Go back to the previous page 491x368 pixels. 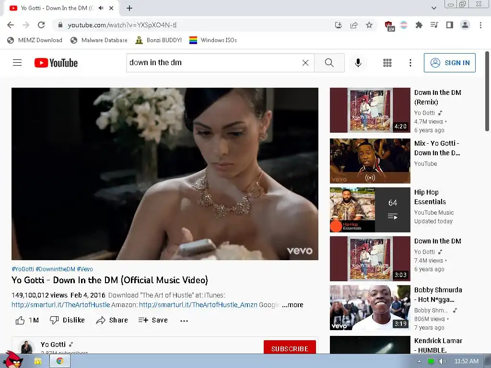[x=11, y=25]
